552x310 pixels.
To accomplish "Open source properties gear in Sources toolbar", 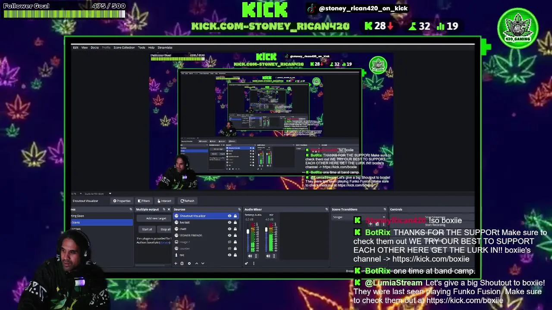I will 189,263.
